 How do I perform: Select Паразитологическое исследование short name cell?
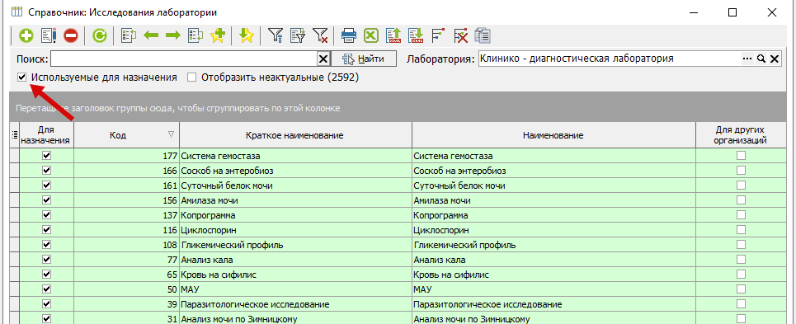[295, 304]
